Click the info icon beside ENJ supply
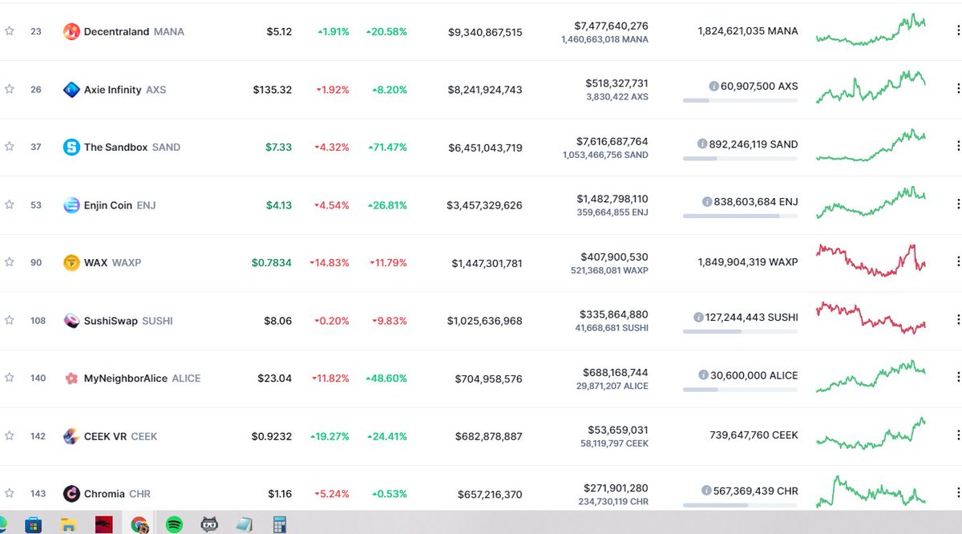962x534 pixels. [x=706, y=202]
